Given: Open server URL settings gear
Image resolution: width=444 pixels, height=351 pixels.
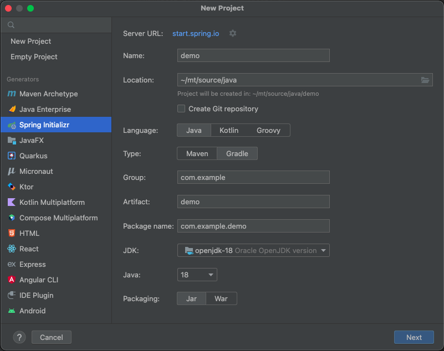Looking at the screenshot, I should 233,33.
